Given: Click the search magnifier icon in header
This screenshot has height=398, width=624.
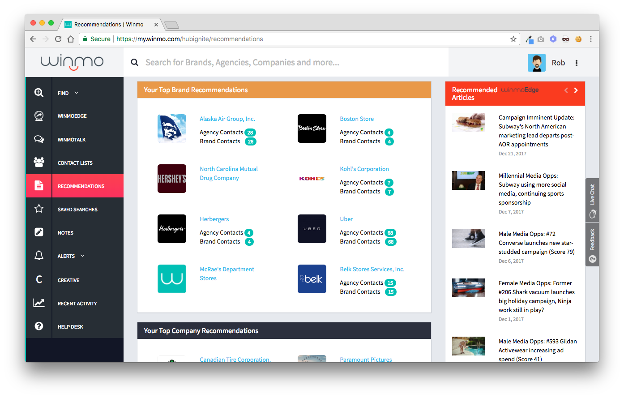Looking at the screenshot, I should click(134, 63).
